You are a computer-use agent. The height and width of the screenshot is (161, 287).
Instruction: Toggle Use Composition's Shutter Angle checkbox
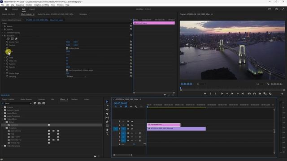[67, 70]
